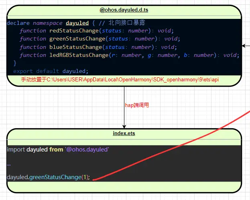This screenshot has height=200, width=250.
Task: Click the closing brace of the namespace
Action: (15, 63)
